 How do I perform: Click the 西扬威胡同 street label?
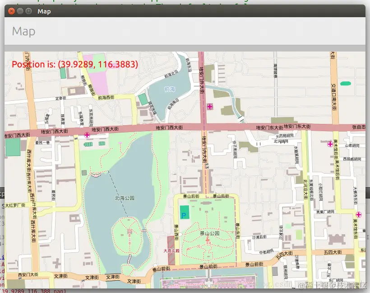click(x=352, y=159)
